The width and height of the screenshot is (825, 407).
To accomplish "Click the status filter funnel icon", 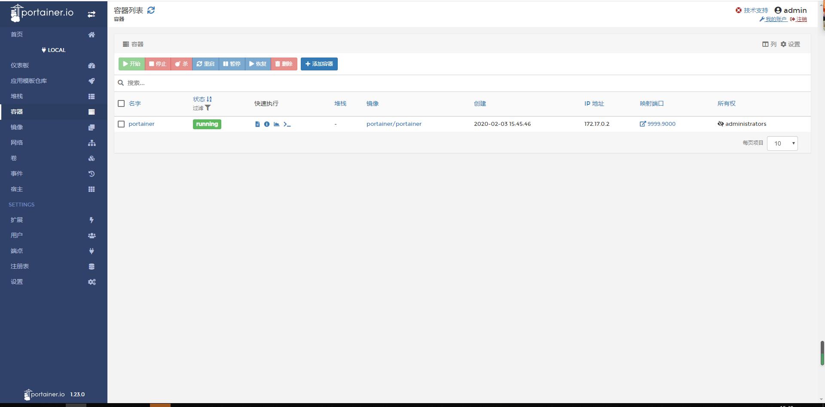I will coord(208,108).
